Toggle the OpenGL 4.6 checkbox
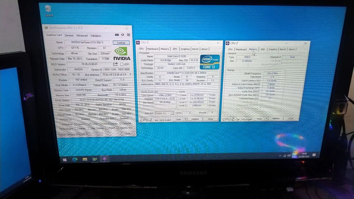Viewport: 354px width, 199px height. click(118, 128)
